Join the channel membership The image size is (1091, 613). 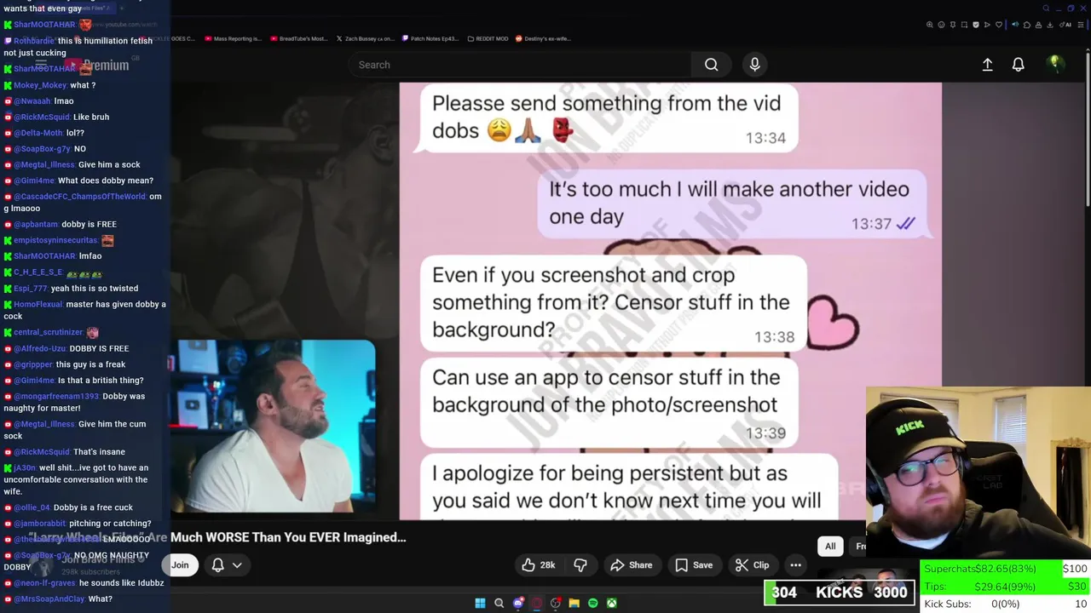(x=180, y=565)
